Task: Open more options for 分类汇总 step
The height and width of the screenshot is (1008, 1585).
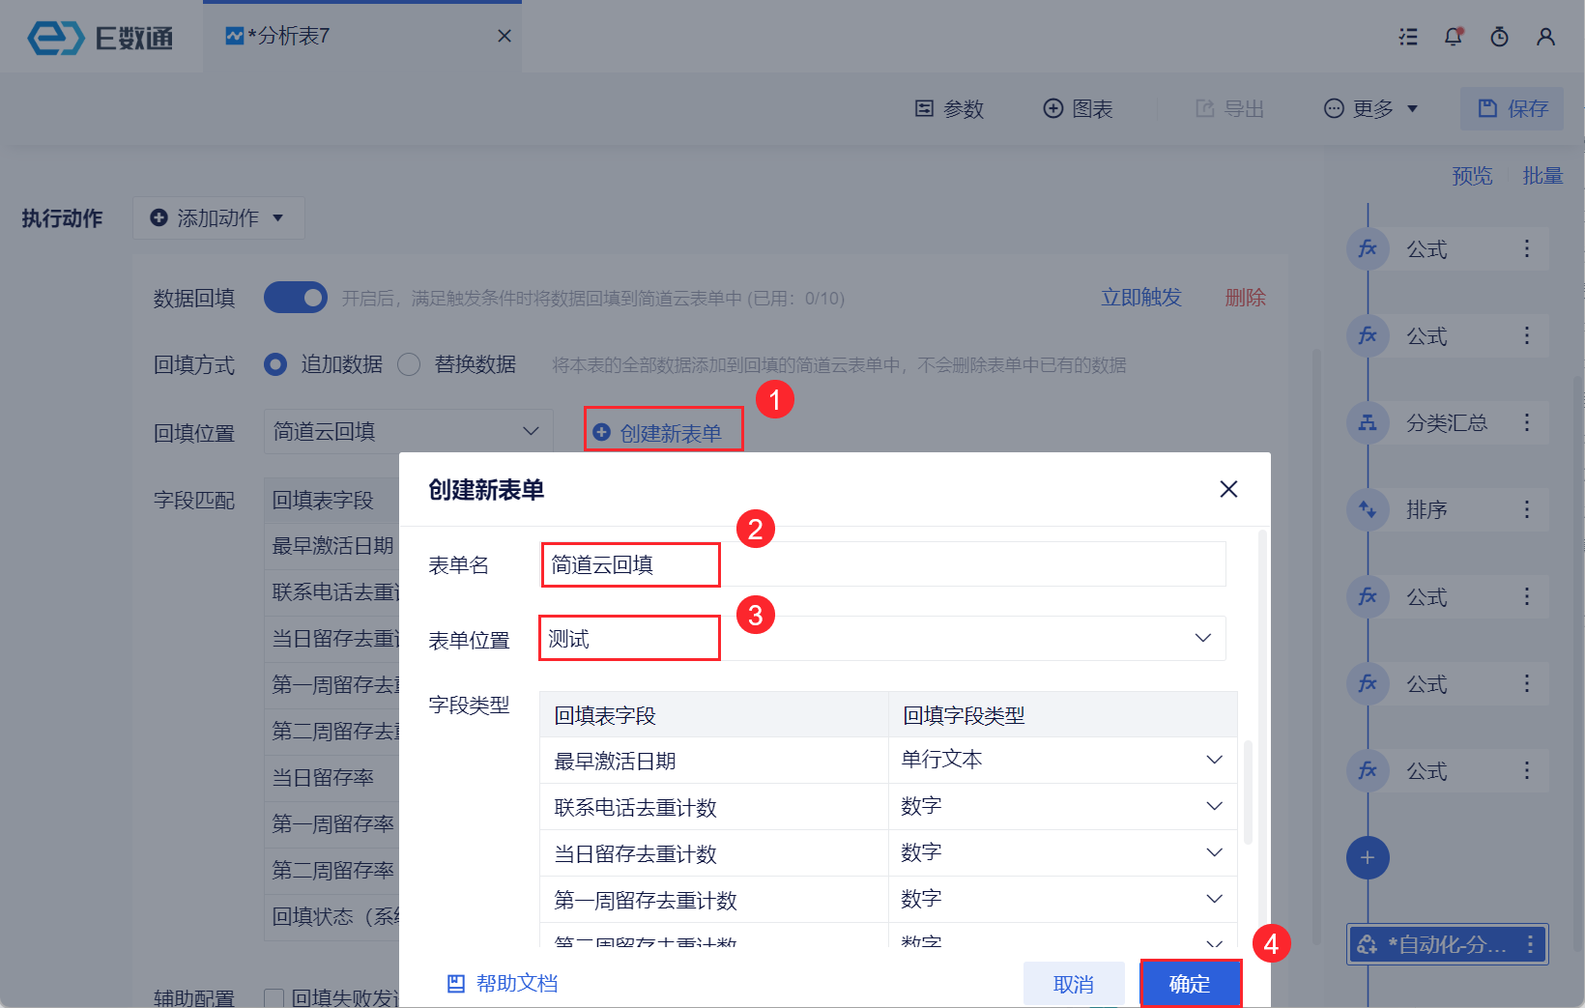Action: click(x=1527, y=423)
